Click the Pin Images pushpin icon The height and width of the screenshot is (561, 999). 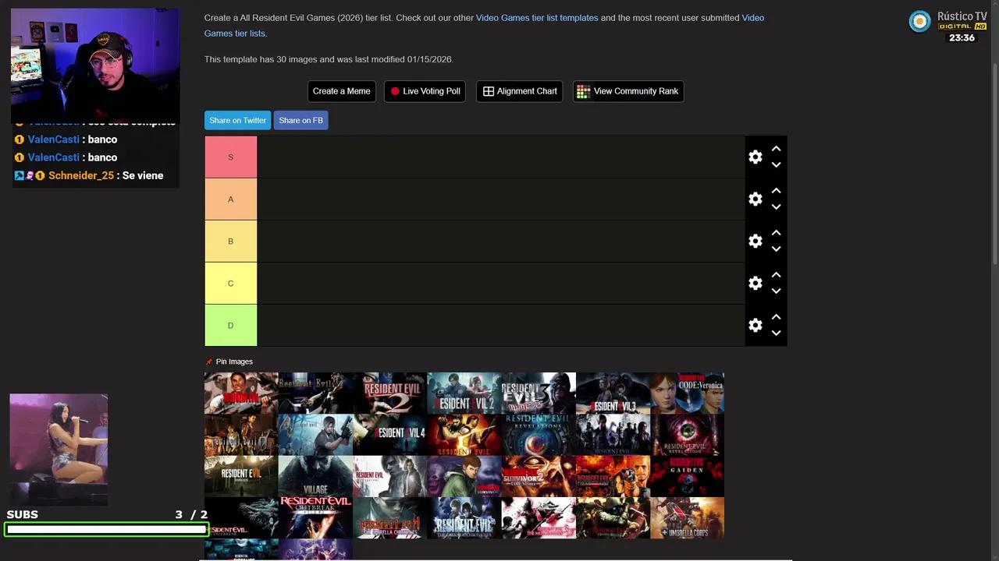tap(208, 362)
